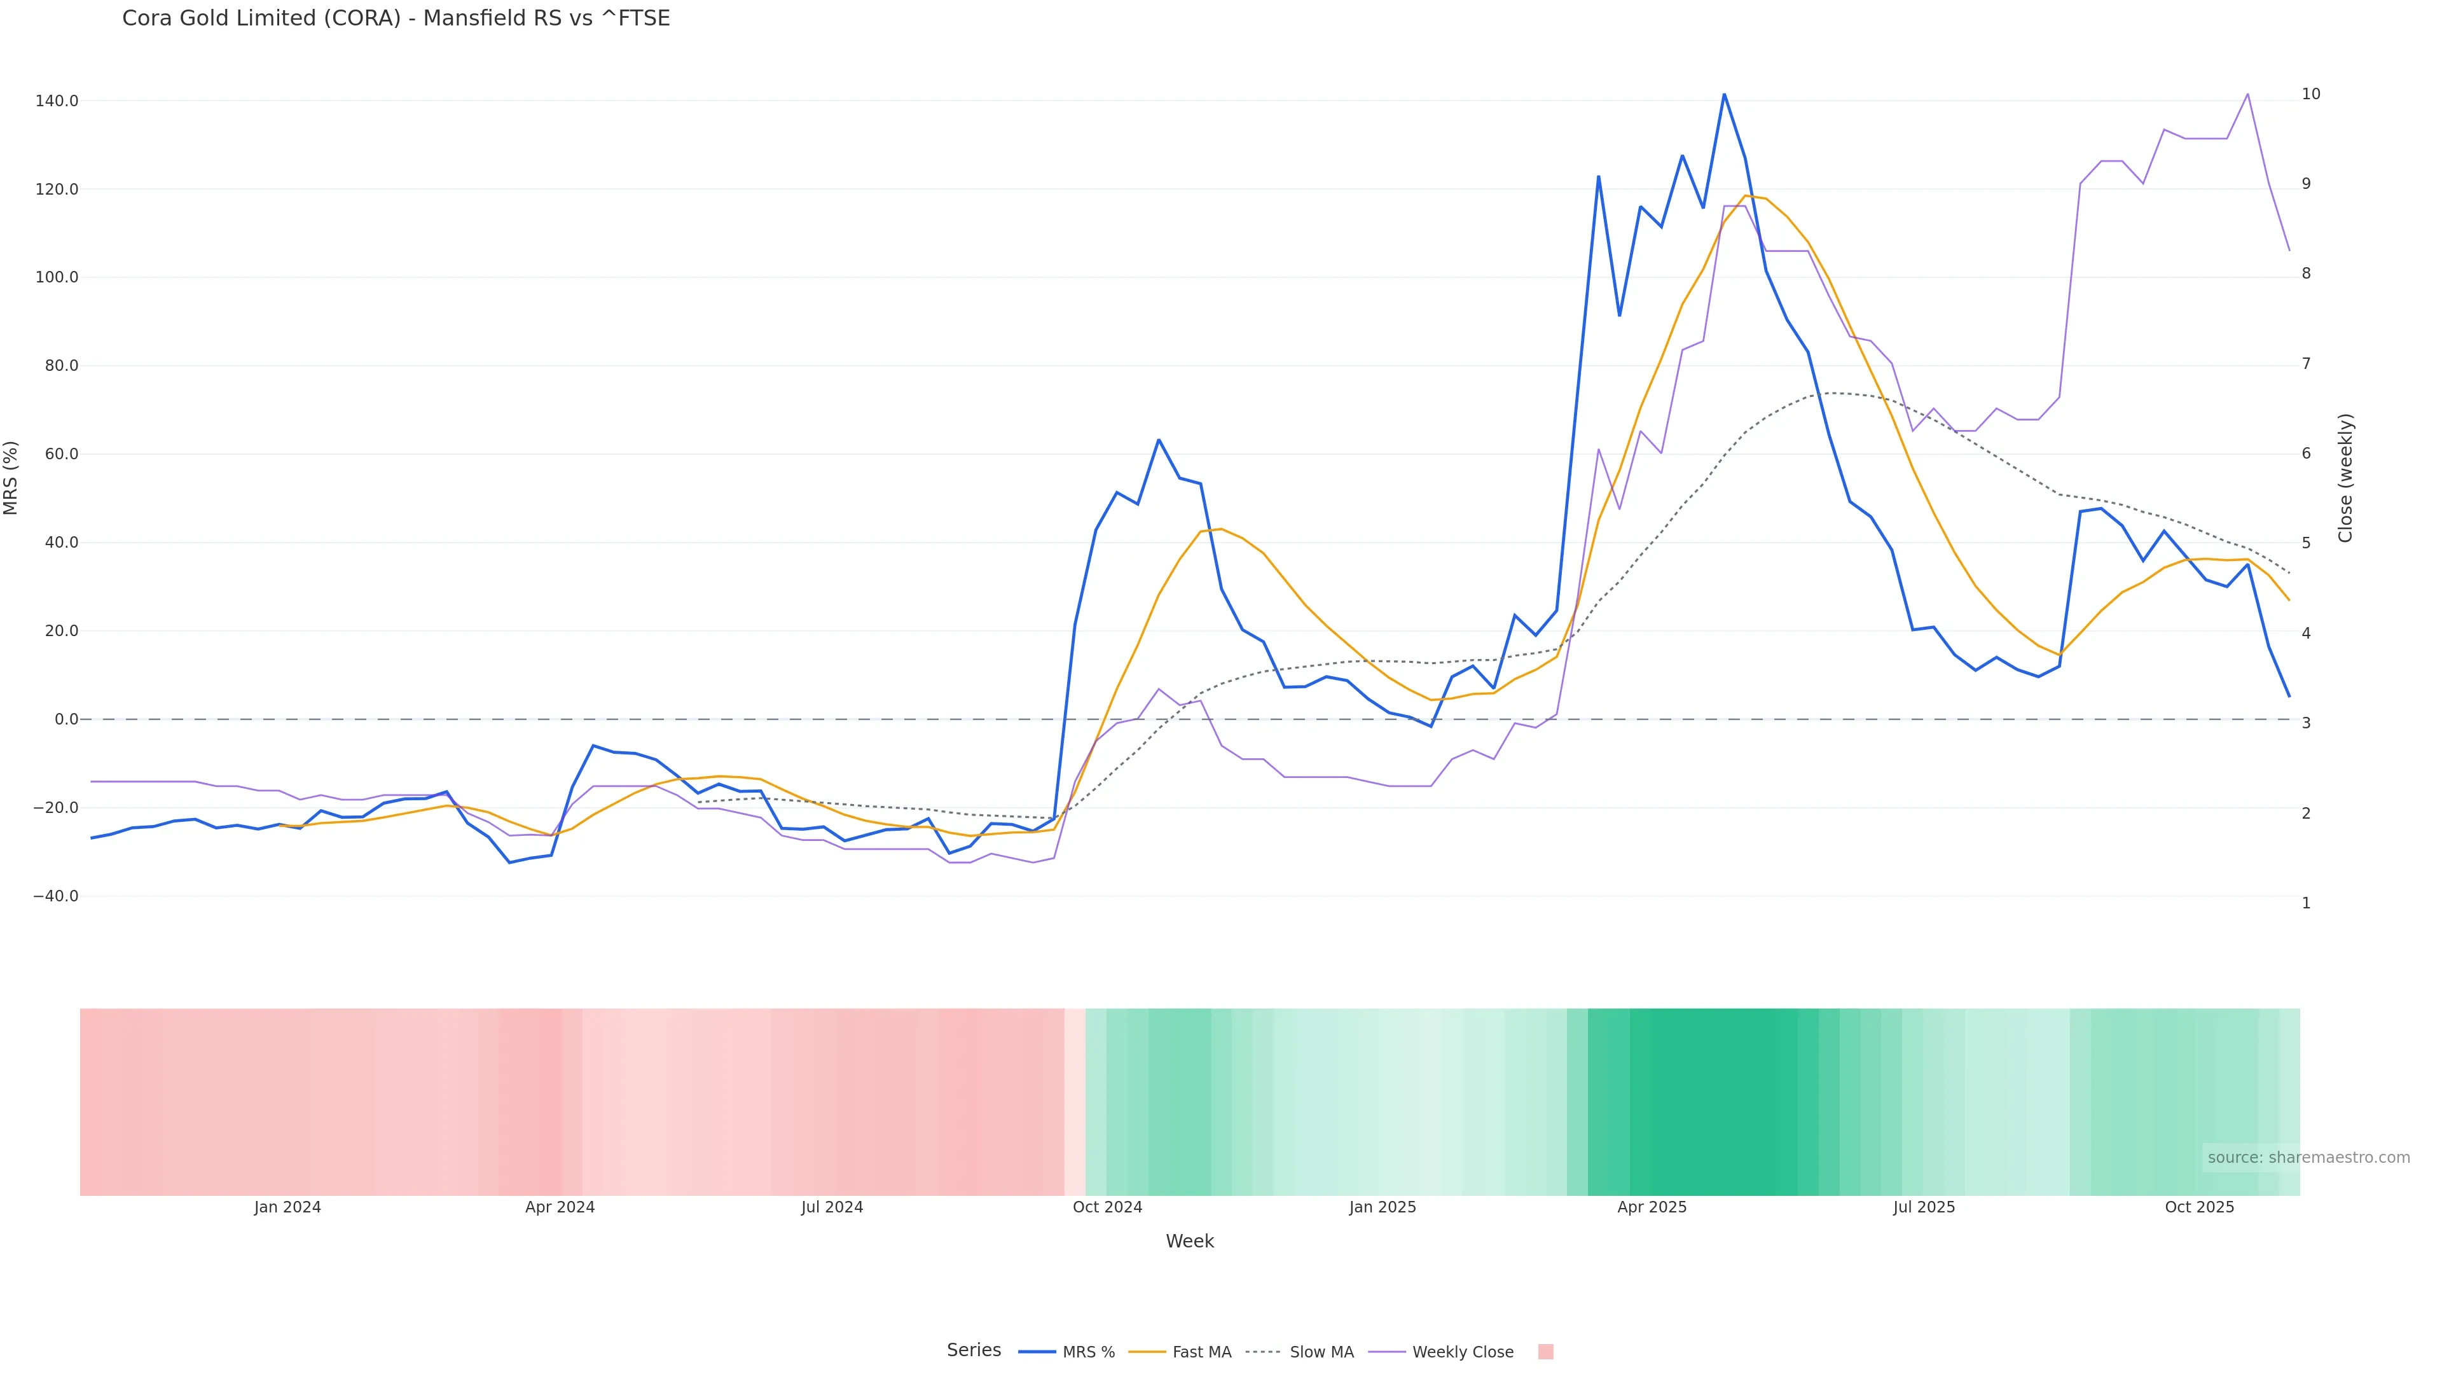This screenshot has height=1374, width=2442.
Task: Click the Jan 2024 week axis label
Action: pyautogui.click(x=287, y=1207)
